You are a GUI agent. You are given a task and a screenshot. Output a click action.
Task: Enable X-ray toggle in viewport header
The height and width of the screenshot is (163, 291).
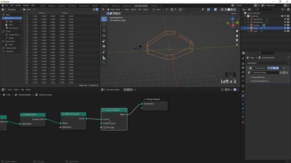pos(222,10)
